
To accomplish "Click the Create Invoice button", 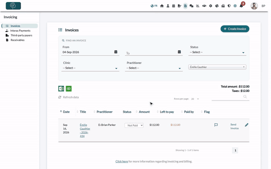I will pyautogui.click(x=235, y=29).
